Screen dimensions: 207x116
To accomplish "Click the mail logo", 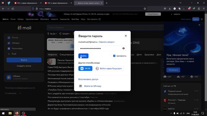I will click(25, 28).
